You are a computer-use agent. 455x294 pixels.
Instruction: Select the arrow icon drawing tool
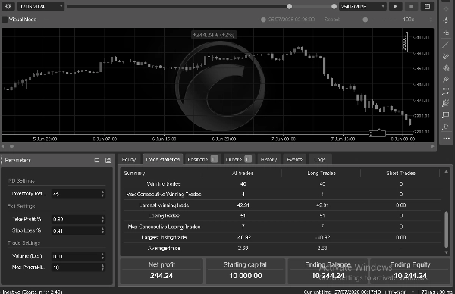tap(446, 127)
